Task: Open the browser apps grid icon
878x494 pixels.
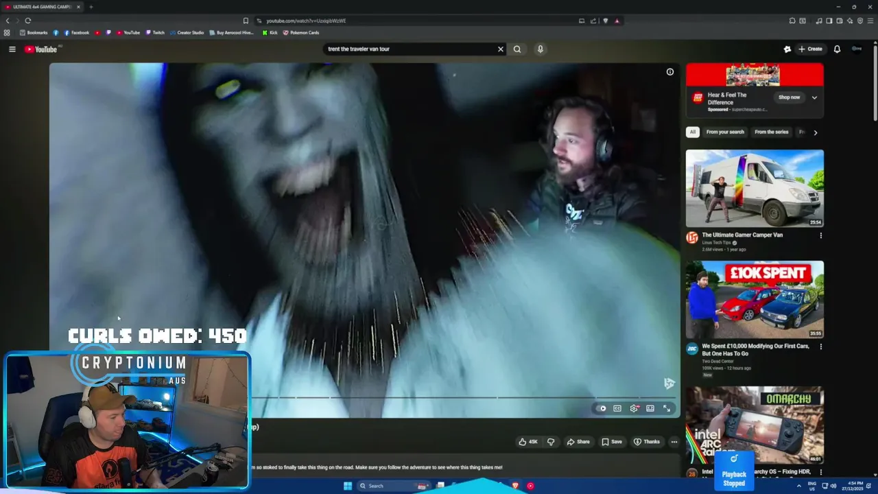Action: pyautogui.click(x=7, y=33)
